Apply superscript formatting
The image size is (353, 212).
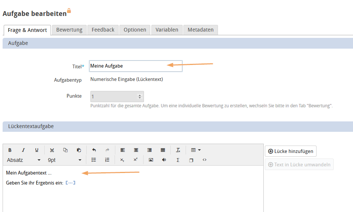[135, 160]
